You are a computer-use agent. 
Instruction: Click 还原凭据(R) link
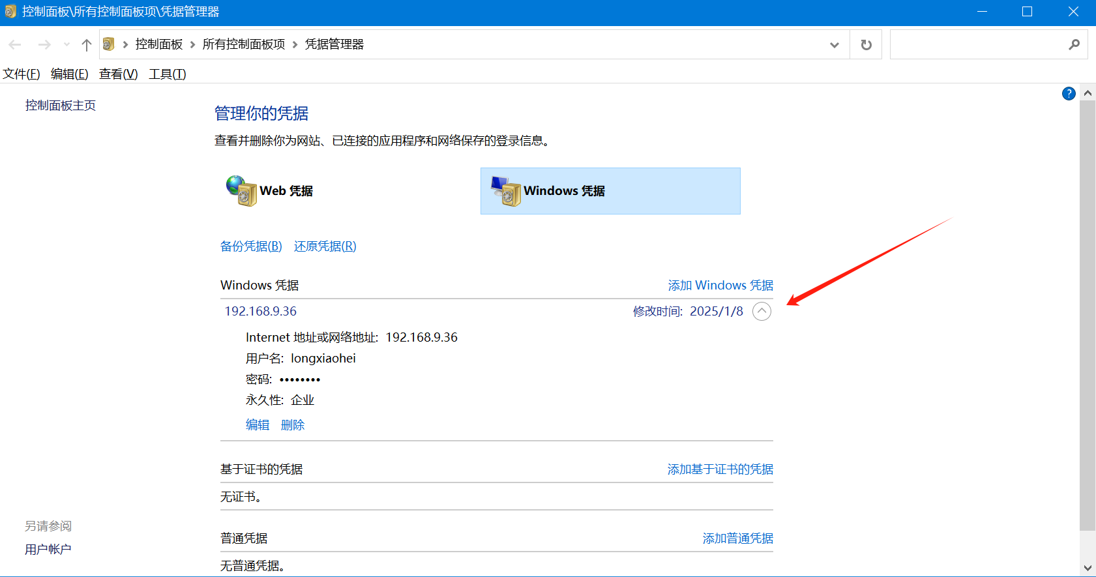[x=325, y=246]
